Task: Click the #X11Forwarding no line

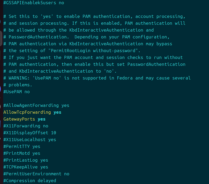Action: point(26,126)
